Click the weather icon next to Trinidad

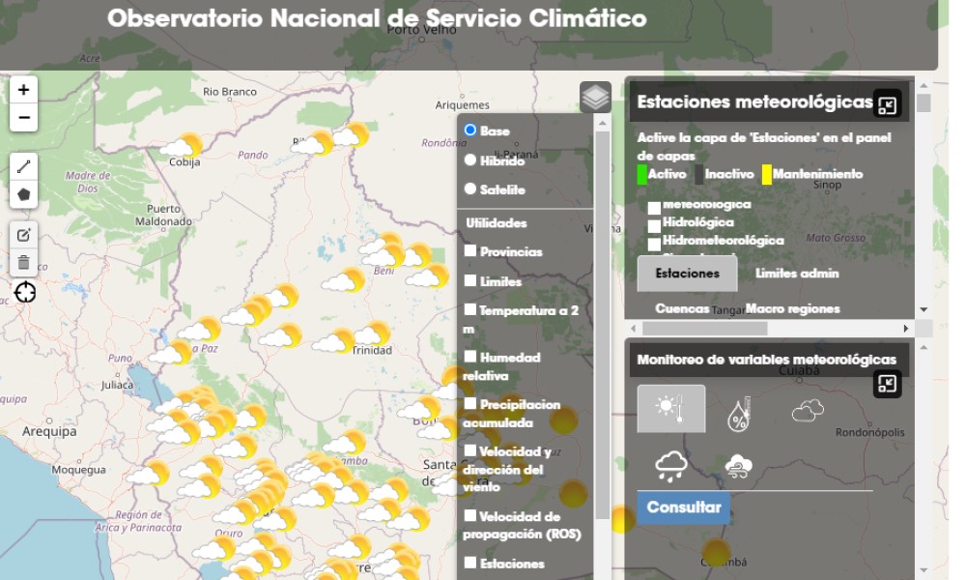[x=373, y=334]
